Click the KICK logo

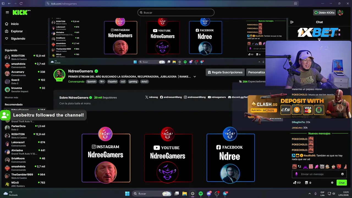21,12
